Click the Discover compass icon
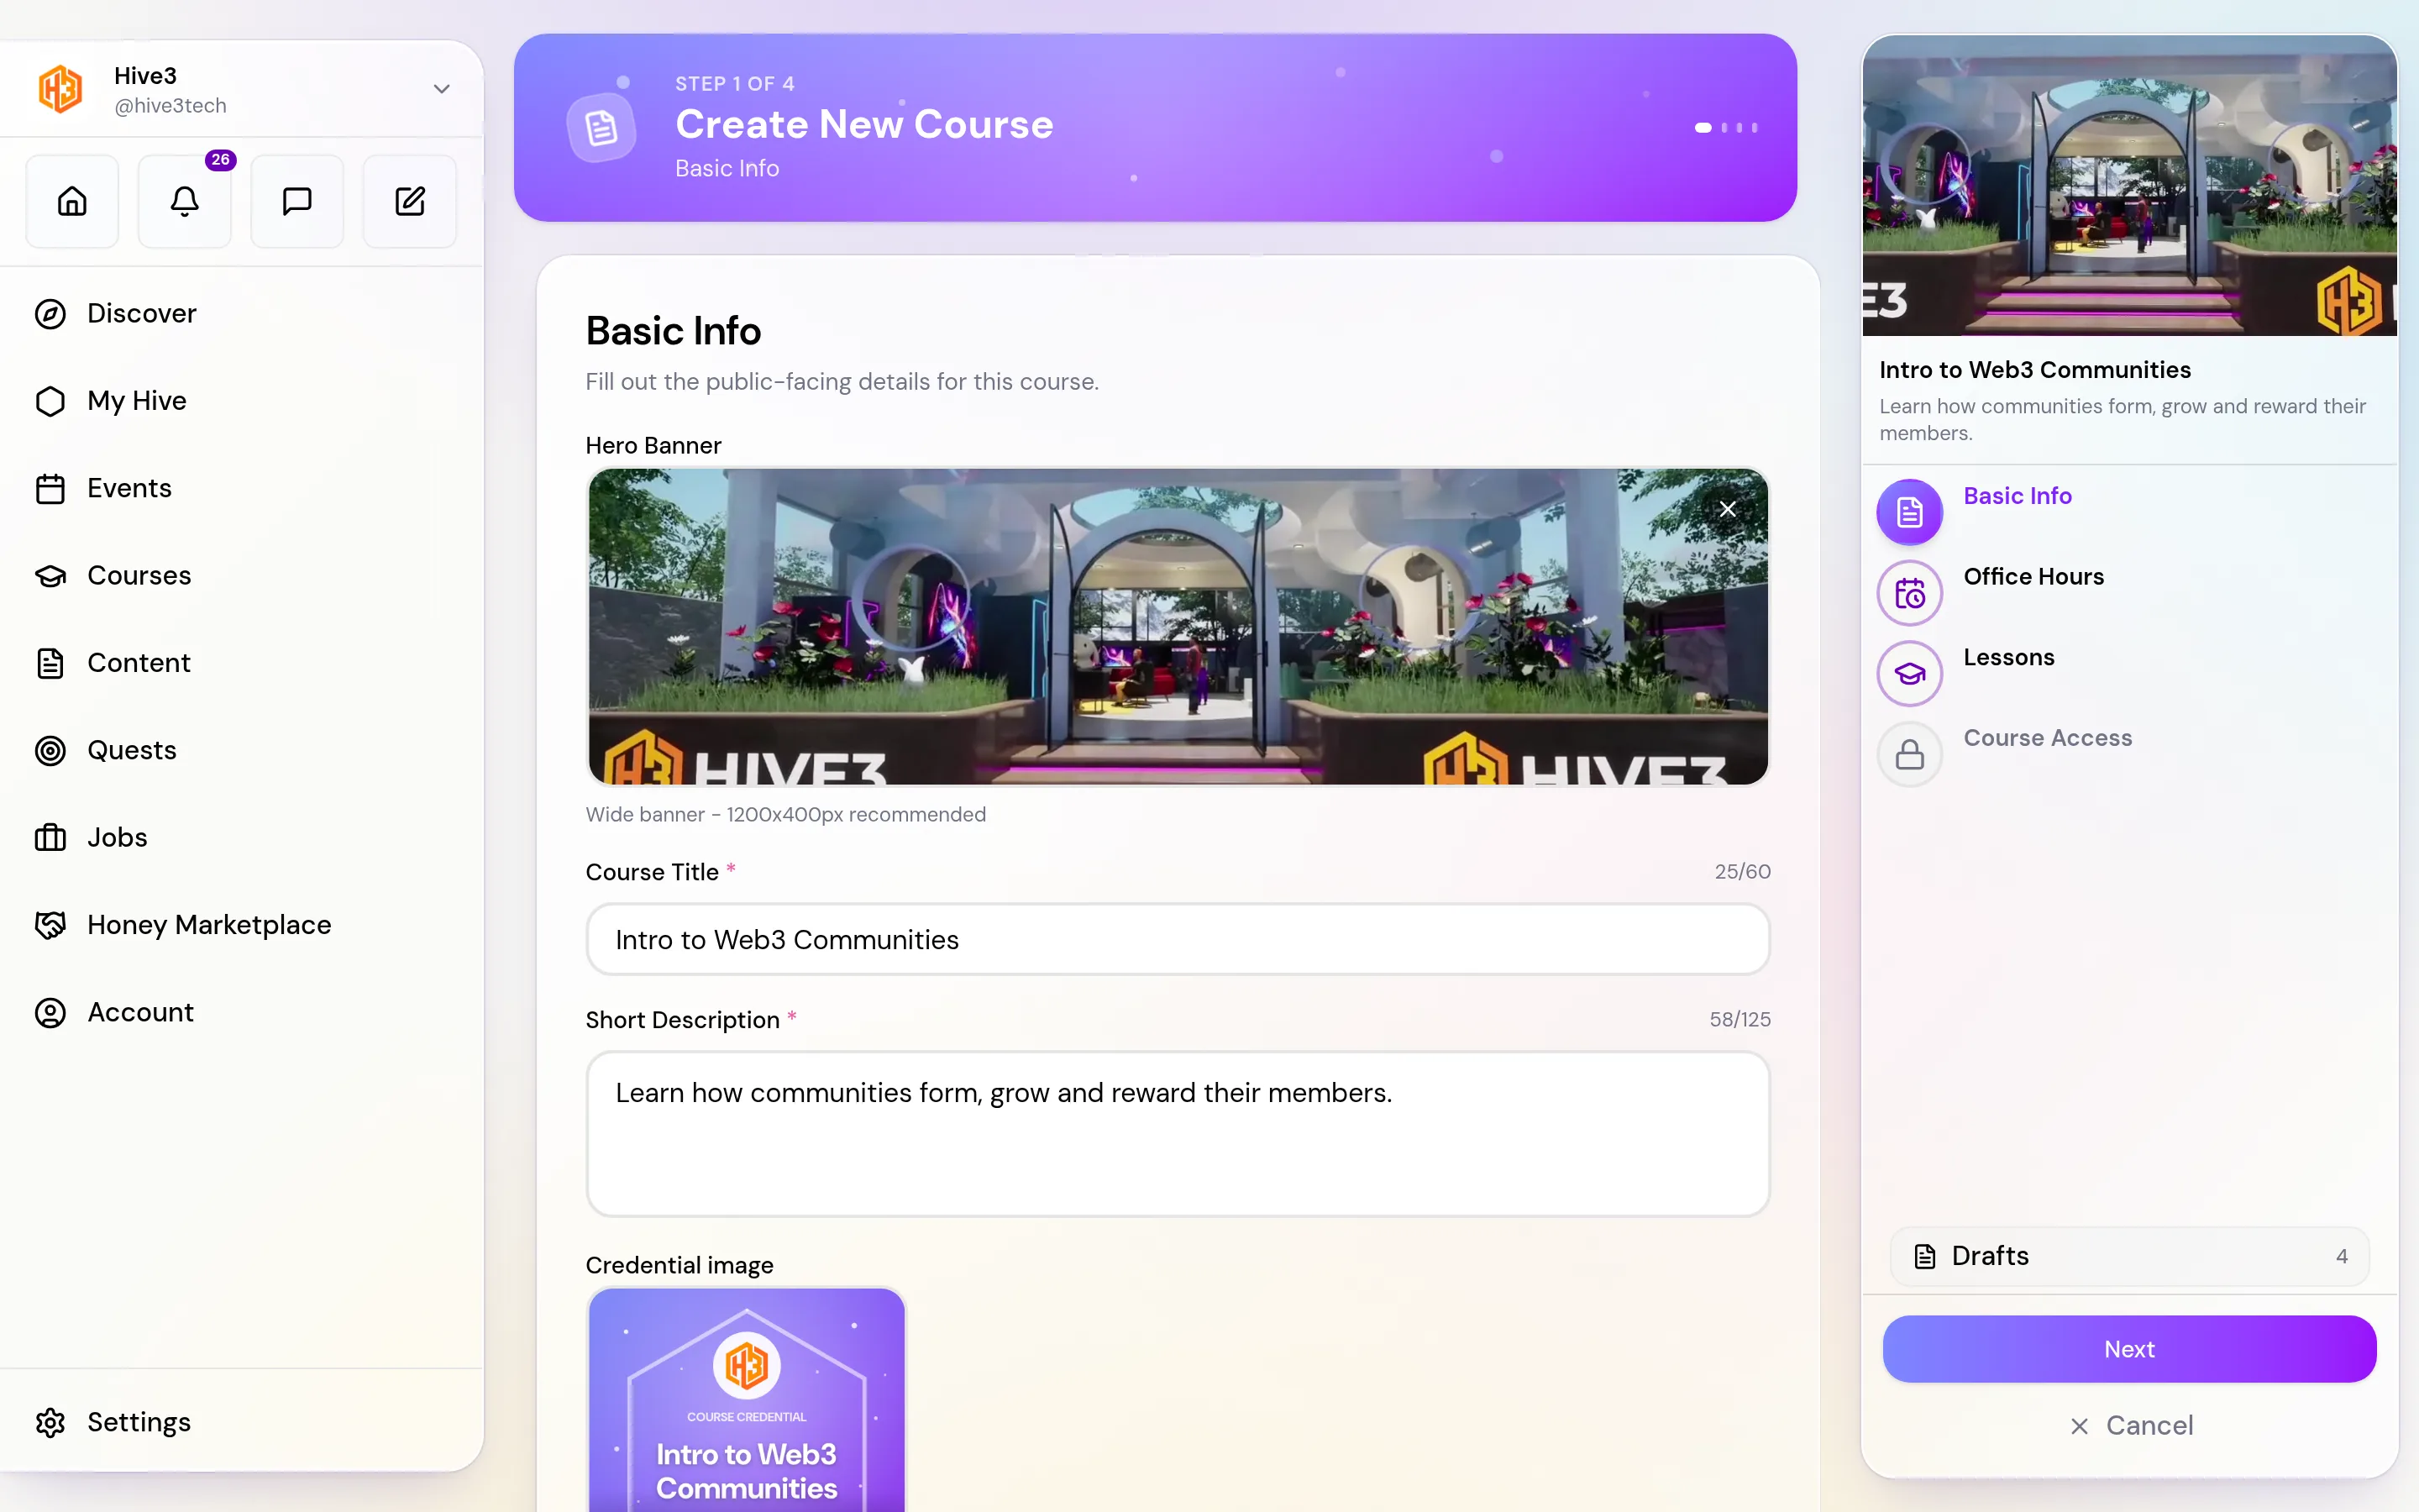This screenshot has width=2419, height=1512. 50,314
